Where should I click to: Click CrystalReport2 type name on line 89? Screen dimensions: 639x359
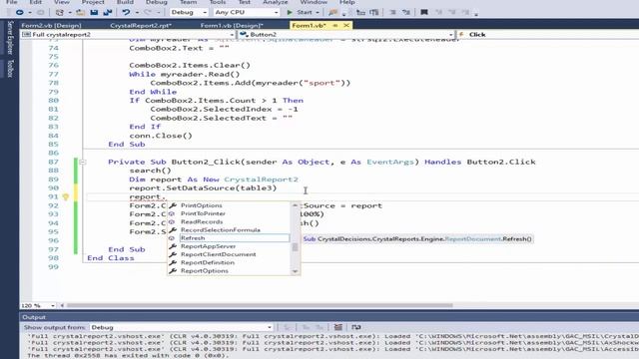coord(261,179)
